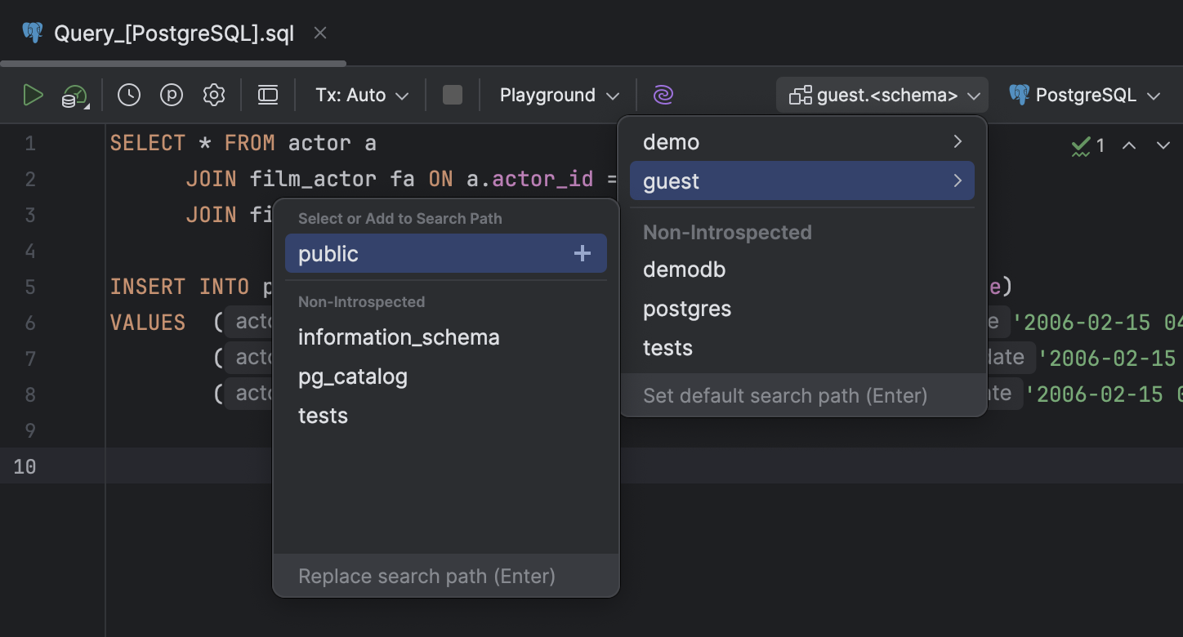Image resolution: width=1183 pixels, height=637 pixels.
Task: Click Set default search path
Action: point(784,395)
